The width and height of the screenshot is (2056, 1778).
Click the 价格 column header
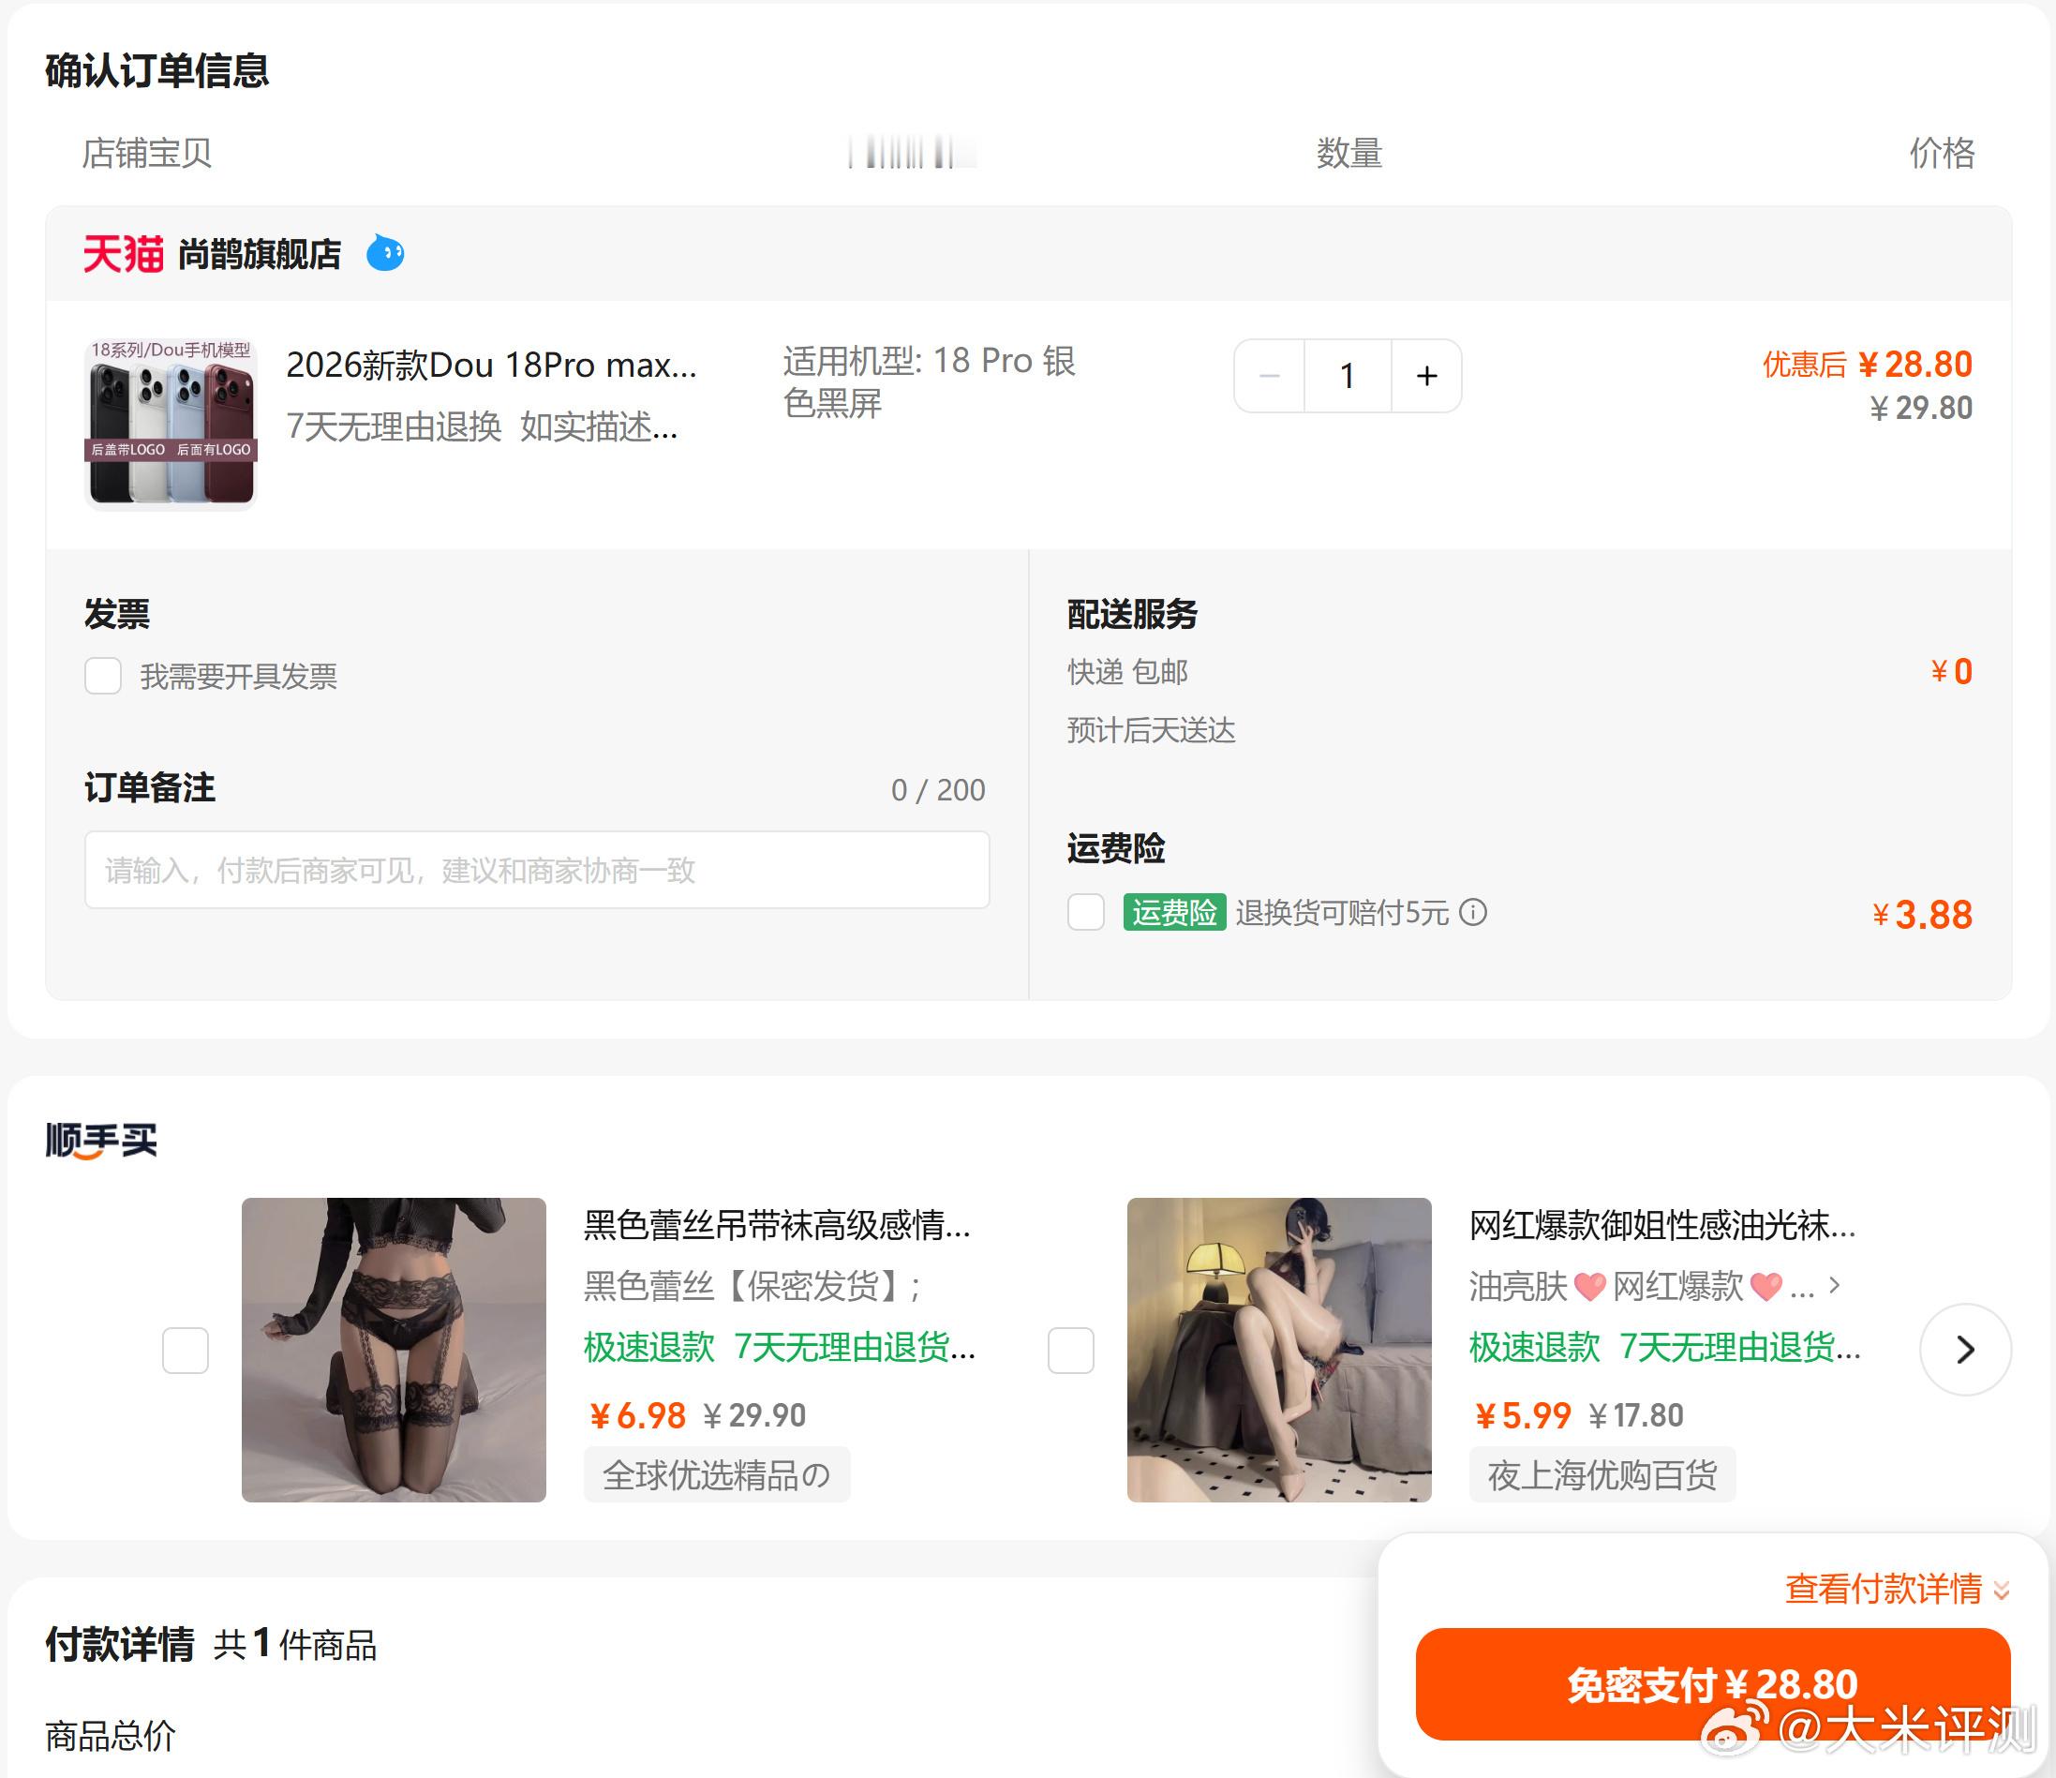click(1942, 153)
